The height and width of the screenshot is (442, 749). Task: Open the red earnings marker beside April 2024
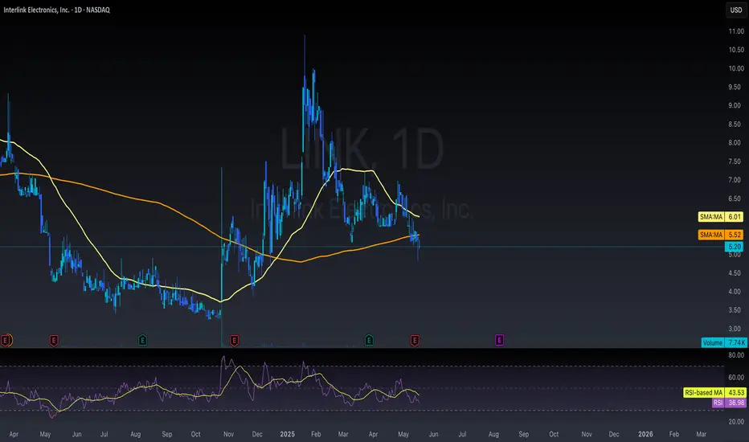[x=6, y=341]
